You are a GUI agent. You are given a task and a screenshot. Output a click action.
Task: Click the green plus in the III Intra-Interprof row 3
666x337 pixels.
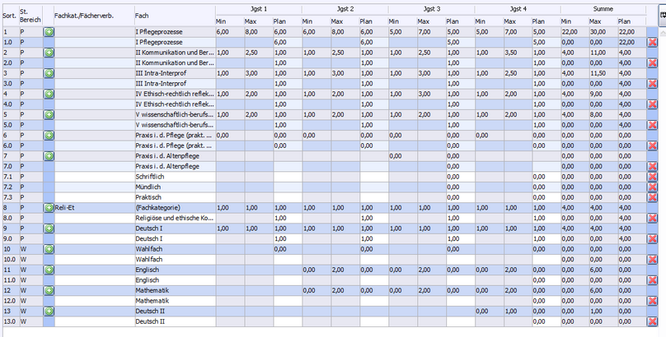tap(49, 72)
